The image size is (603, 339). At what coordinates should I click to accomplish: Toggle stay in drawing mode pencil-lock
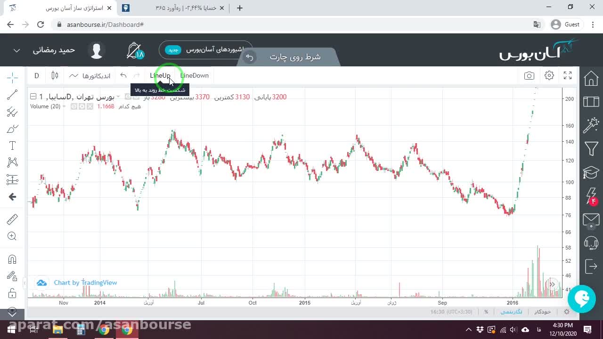12,276
